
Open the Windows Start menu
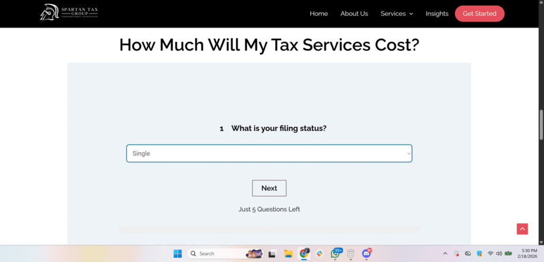tap(177, 254)
